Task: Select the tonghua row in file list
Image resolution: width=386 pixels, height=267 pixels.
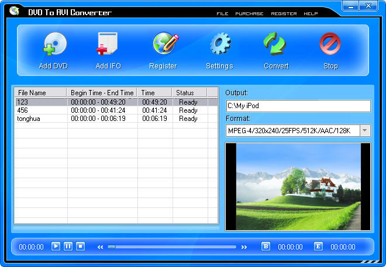Action: [116, 119]
